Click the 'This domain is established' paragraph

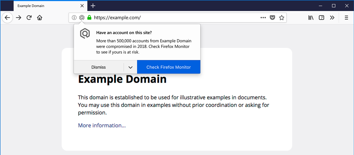point(174,105)
